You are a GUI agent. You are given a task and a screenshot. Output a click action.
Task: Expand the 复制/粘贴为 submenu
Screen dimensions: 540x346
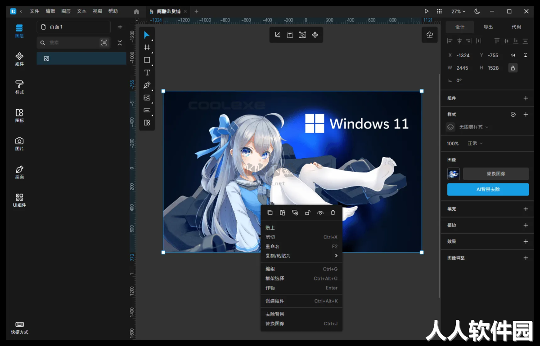(x=301, y=256)
